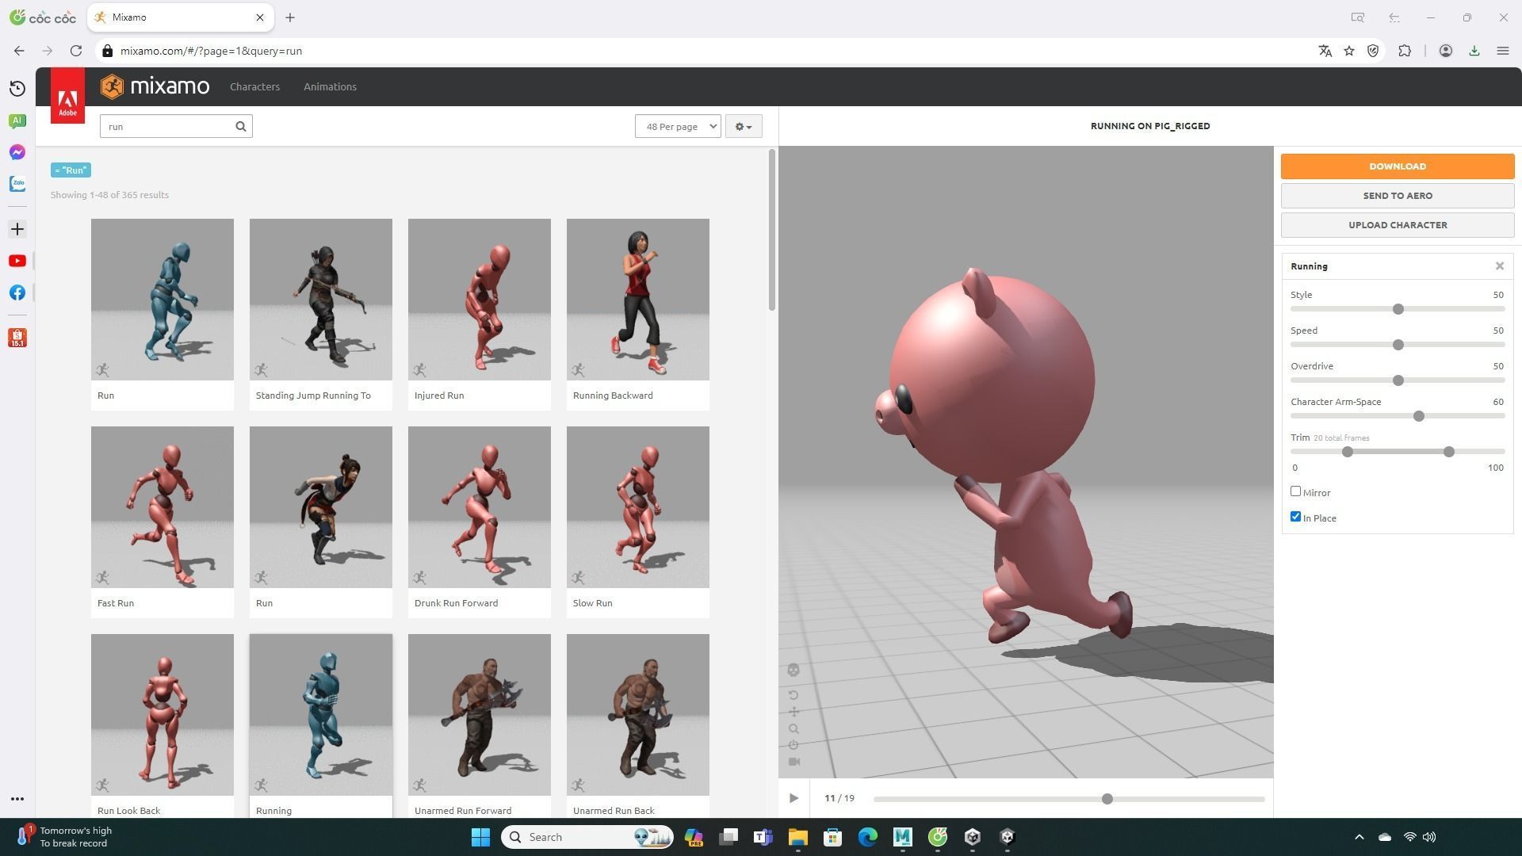1522x856 pixels.
Task: Open browser extensions puzzle icon
Action: click(1405, 51)
